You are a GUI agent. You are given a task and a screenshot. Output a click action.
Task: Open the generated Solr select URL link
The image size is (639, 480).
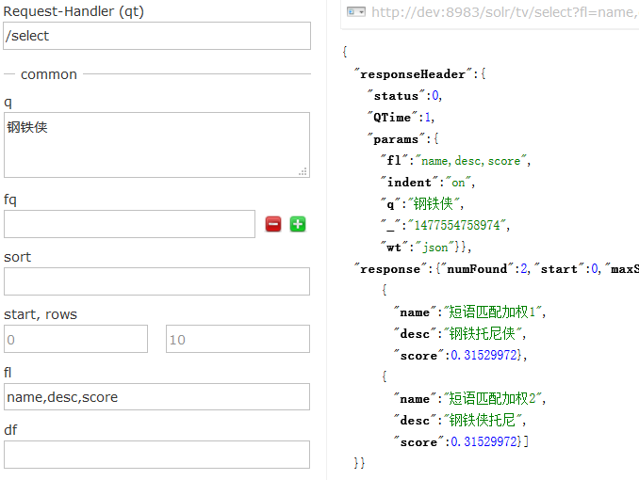tap(504, 12)
